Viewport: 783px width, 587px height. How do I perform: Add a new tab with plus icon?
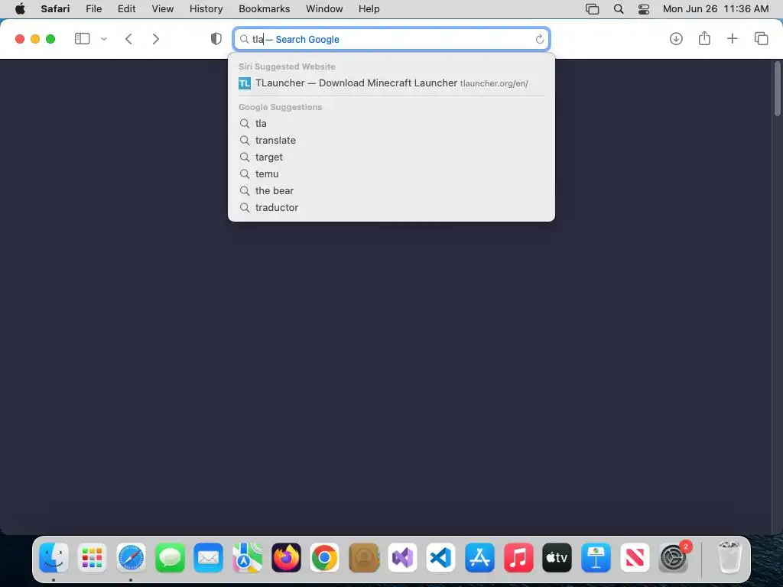(732, 38)
